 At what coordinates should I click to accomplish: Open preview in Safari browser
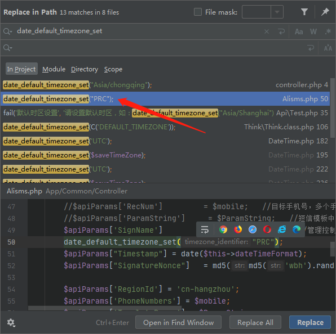tap(253, 229)
